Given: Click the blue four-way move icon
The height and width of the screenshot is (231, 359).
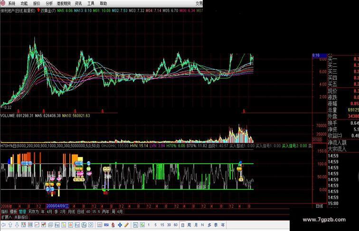Looking at the screenshot, I should (x=120, y=225).
